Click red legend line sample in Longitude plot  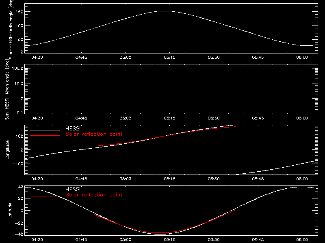(45, 136)
